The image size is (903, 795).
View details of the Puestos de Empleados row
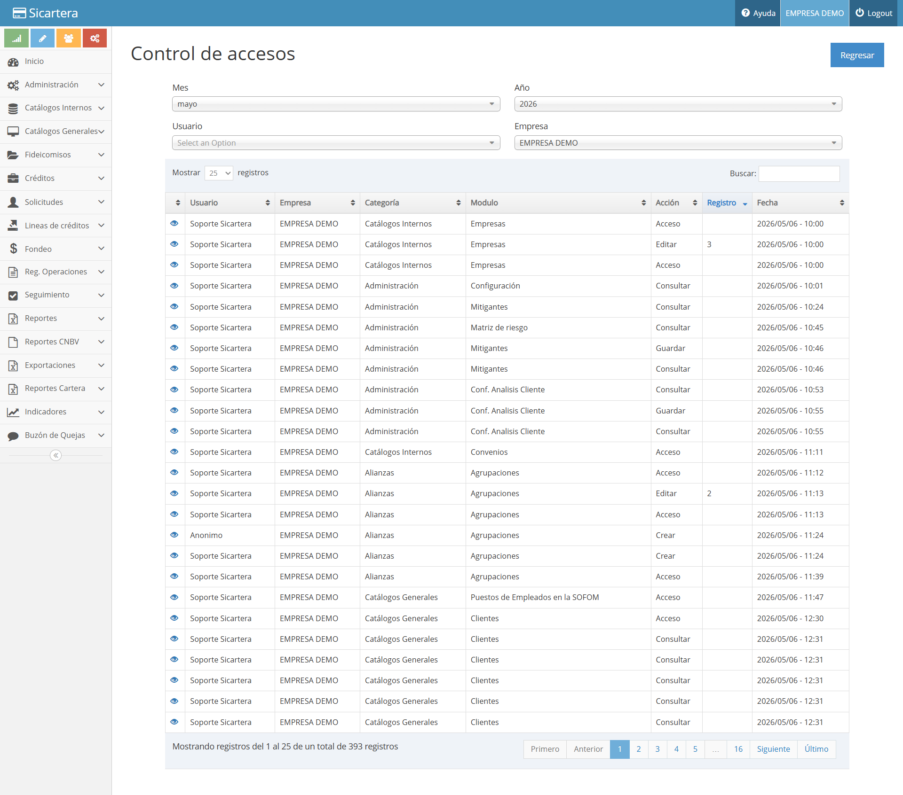click(x=174, y=597)
